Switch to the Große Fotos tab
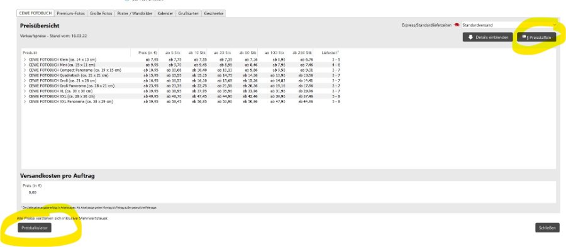 (101, 13)
